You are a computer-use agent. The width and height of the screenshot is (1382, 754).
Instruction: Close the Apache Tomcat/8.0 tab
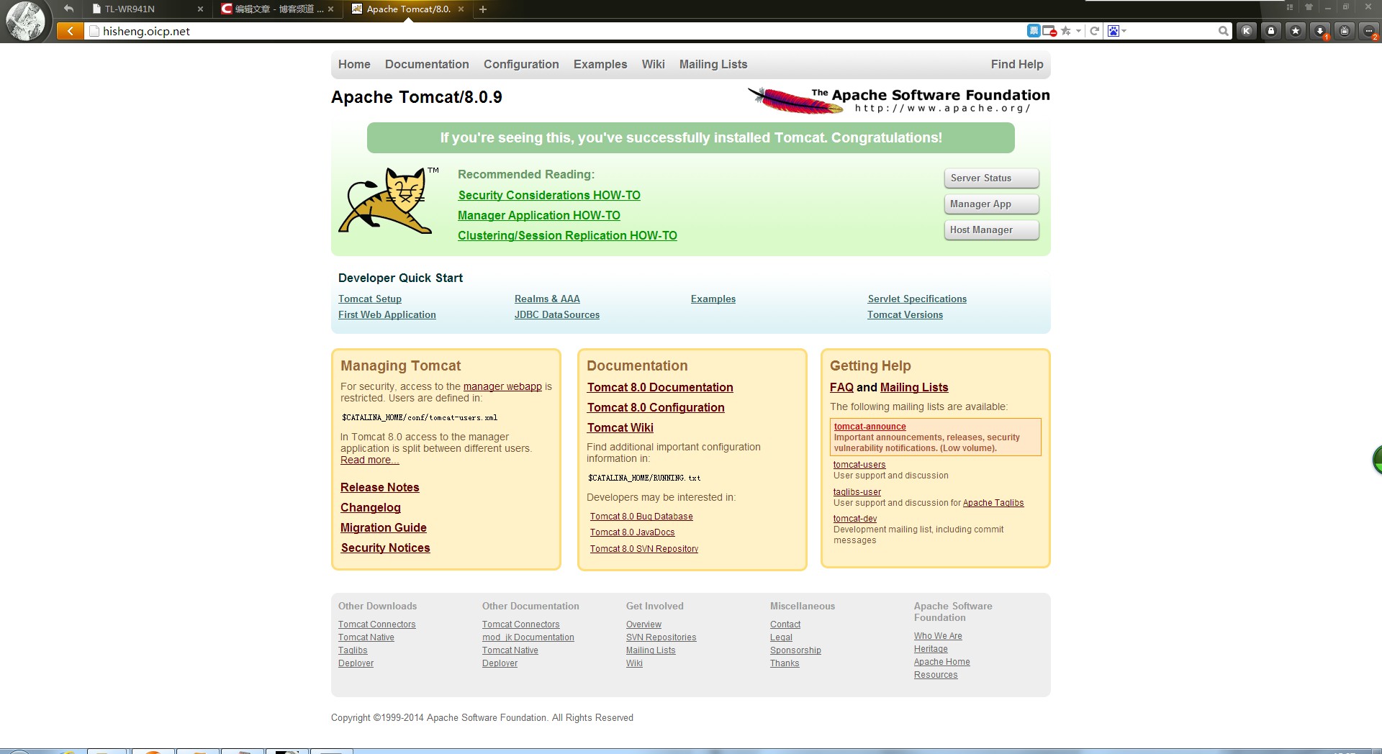(461, 9)
